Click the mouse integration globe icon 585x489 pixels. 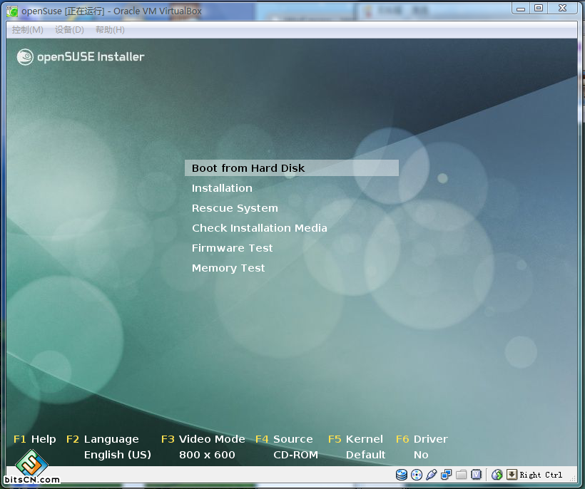tap(497, 475)
